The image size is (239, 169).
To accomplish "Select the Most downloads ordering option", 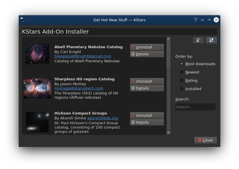I will 198,64.
